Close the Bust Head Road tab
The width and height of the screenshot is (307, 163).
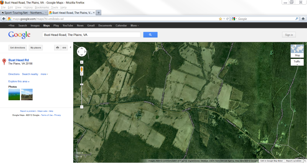pyautogui.click(x=94, y=13)
